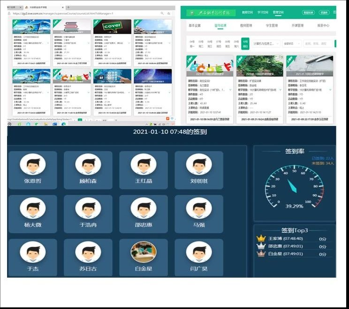
Task: Click second outlined pill button in green header
Action: 324,13
